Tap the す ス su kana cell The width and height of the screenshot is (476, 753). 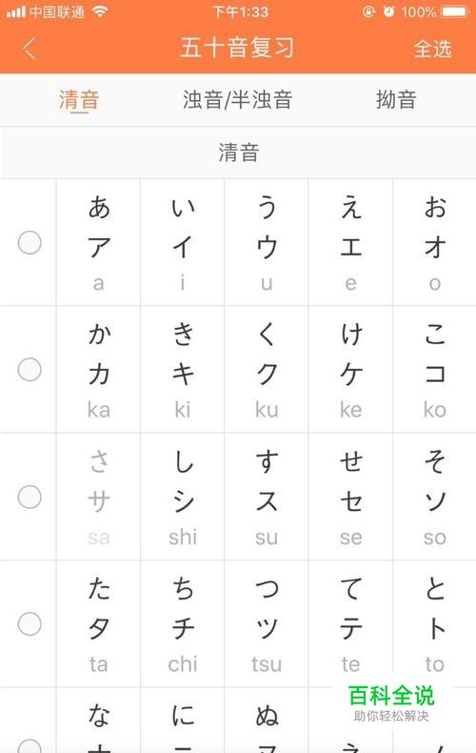(x=267, y=497)
